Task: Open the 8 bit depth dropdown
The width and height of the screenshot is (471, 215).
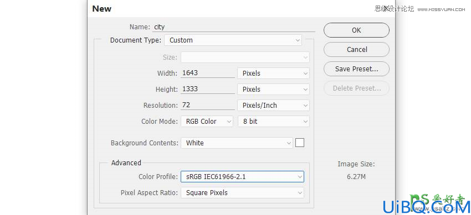Action: [274, 122]
